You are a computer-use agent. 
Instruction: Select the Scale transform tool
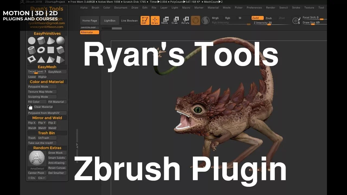pyautogui.click(x=175, y=20)
